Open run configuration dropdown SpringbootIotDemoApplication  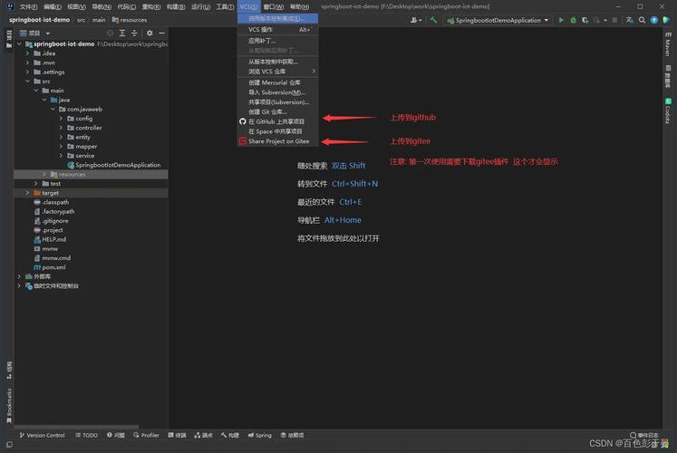click(498, 20)
